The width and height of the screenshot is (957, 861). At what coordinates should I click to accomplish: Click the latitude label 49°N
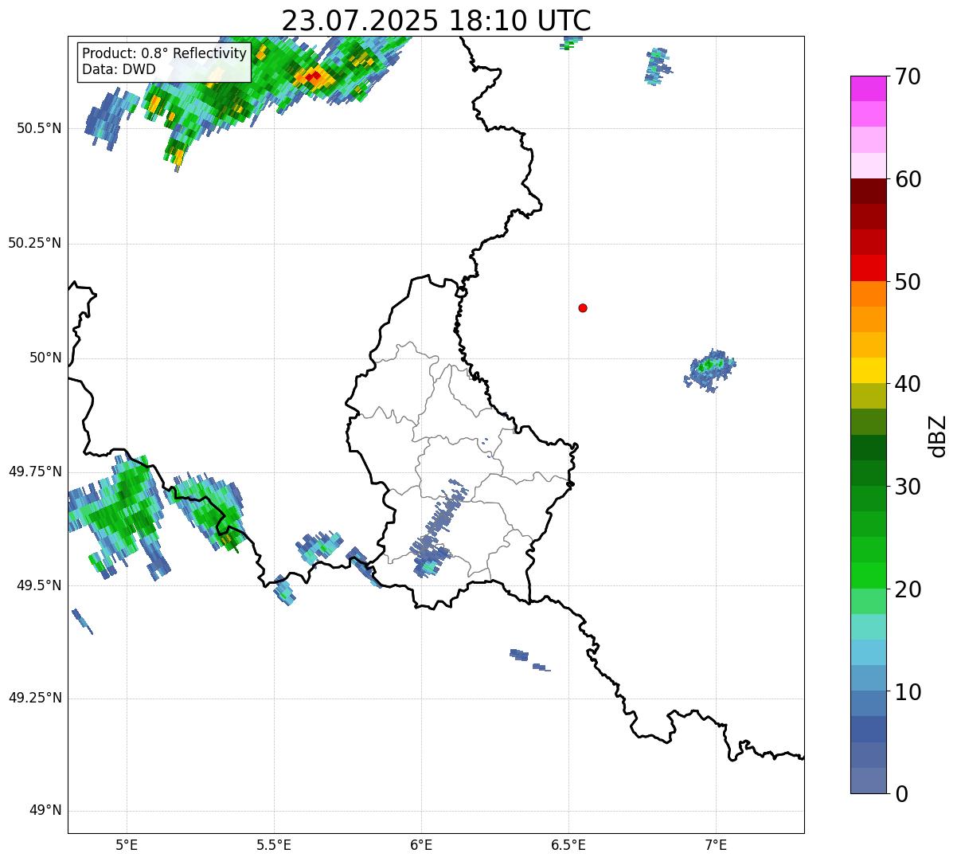pyautogui.click(x=45, y=811)
